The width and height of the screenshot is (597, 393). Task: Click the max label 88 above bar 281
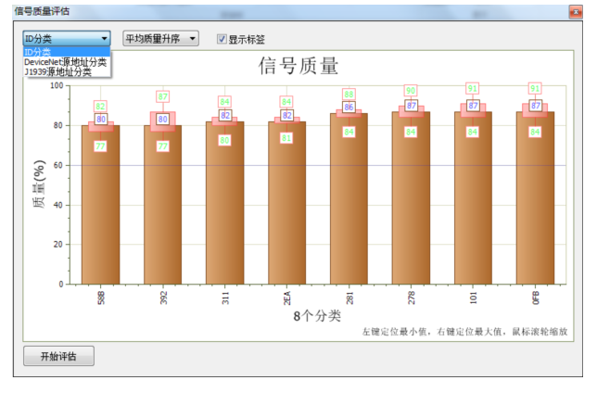pos(349,94)
